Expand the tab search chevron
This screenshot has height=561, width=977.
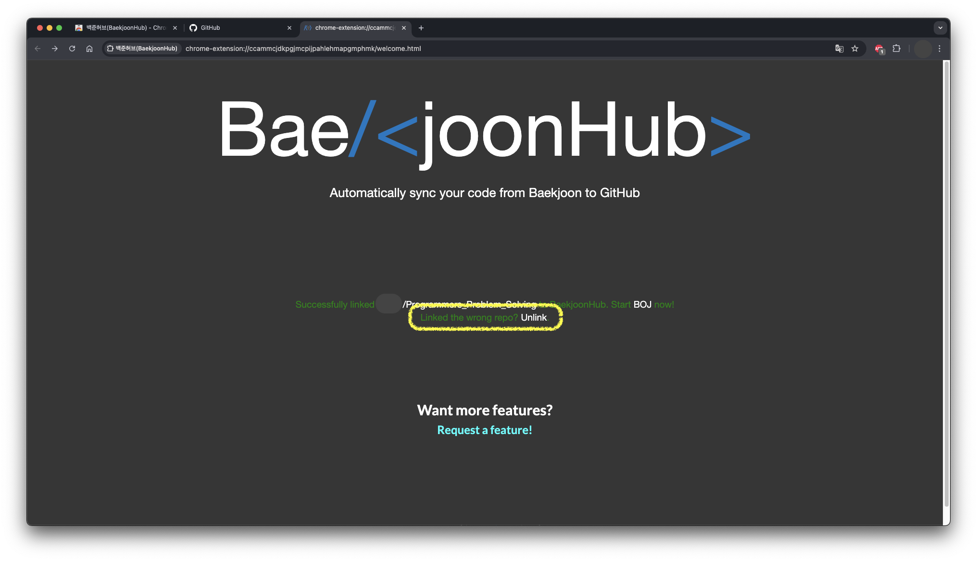click(940, 28)
